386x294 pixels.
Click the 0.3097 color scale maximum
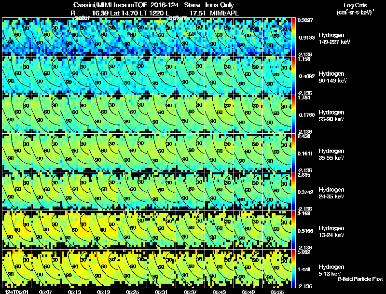[x=305, y=20]
